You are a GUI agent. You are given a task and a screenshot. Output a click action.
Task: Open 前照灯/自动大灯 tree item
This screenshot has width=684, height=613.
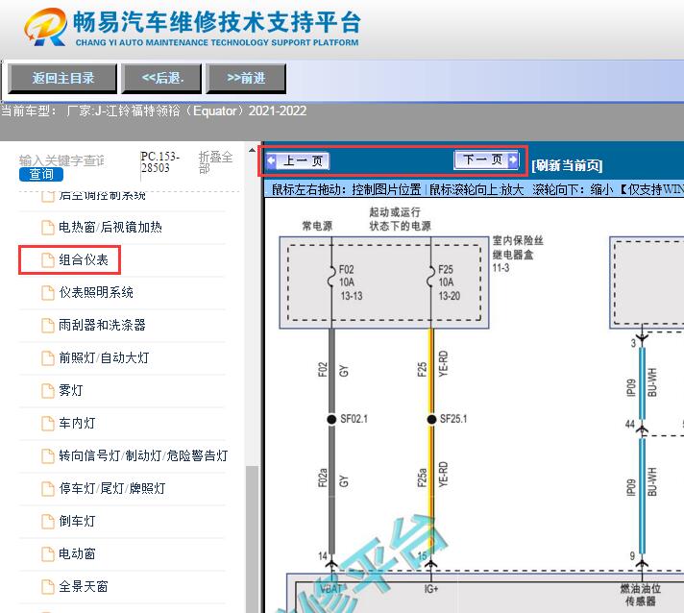click(104, 357)
